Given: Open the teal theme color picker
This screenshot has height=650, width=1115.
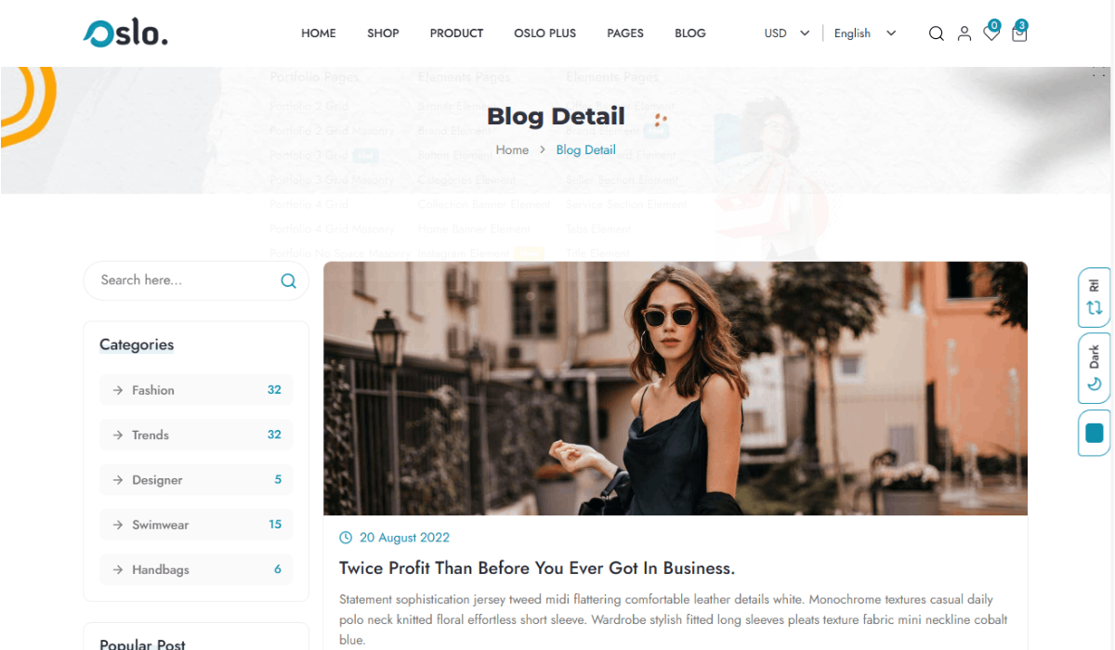Looking at the screenshot, I should pos(1095,433).
